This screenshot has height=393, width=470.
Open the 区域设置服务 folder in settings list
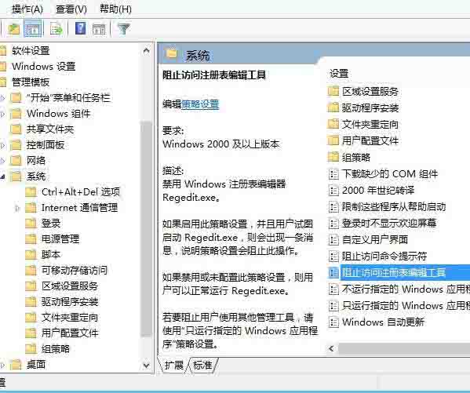point(370,92)
